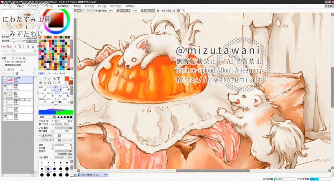Switch to the Ver.1 tool tab
The image size is (334, 181).
(56, 73)
